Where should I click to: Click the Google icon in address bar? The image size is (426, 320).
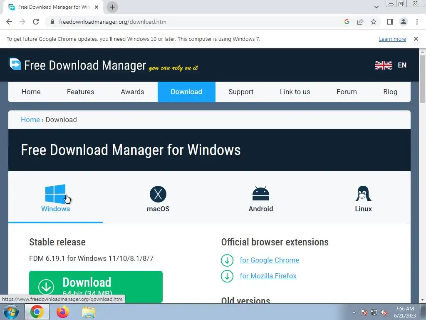coord(347,22)
